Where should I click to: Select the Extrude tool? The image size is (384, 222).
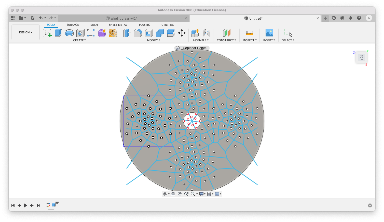click(x=58, y=33)
